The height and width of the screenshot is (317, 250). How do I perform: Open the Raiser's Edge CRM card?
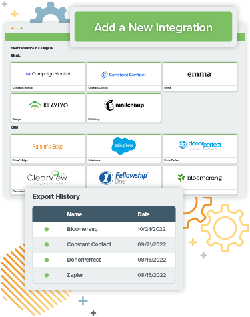click(48, 149)
